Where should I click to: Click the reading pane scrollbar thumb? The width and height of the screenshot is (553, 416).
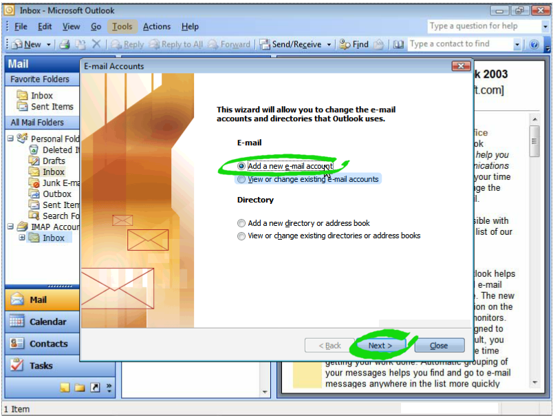tap(534, 141)
